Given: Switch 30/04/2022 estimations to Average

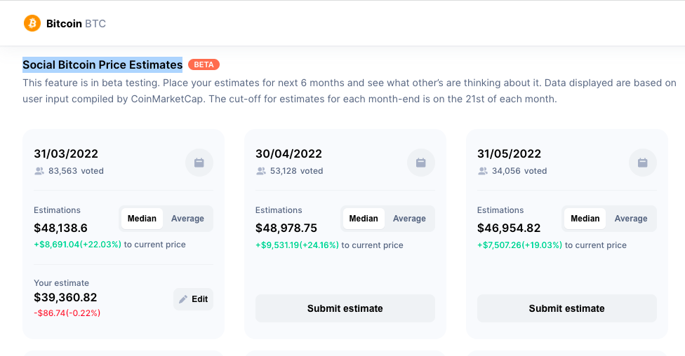Looking at the screenshot, I should [x=409, y=219].
